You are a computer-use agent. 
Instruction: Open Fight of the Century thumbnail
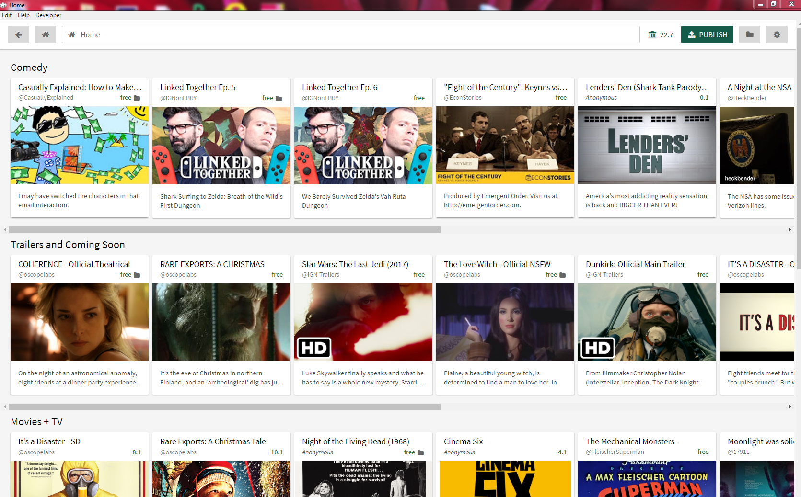(x=505, y=145)
